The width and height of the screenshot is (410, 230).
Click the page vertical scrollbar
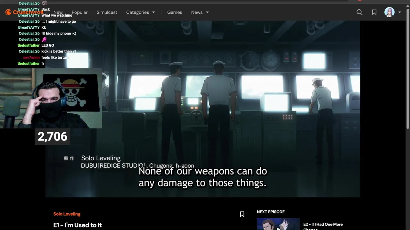[x=408, y=69]
